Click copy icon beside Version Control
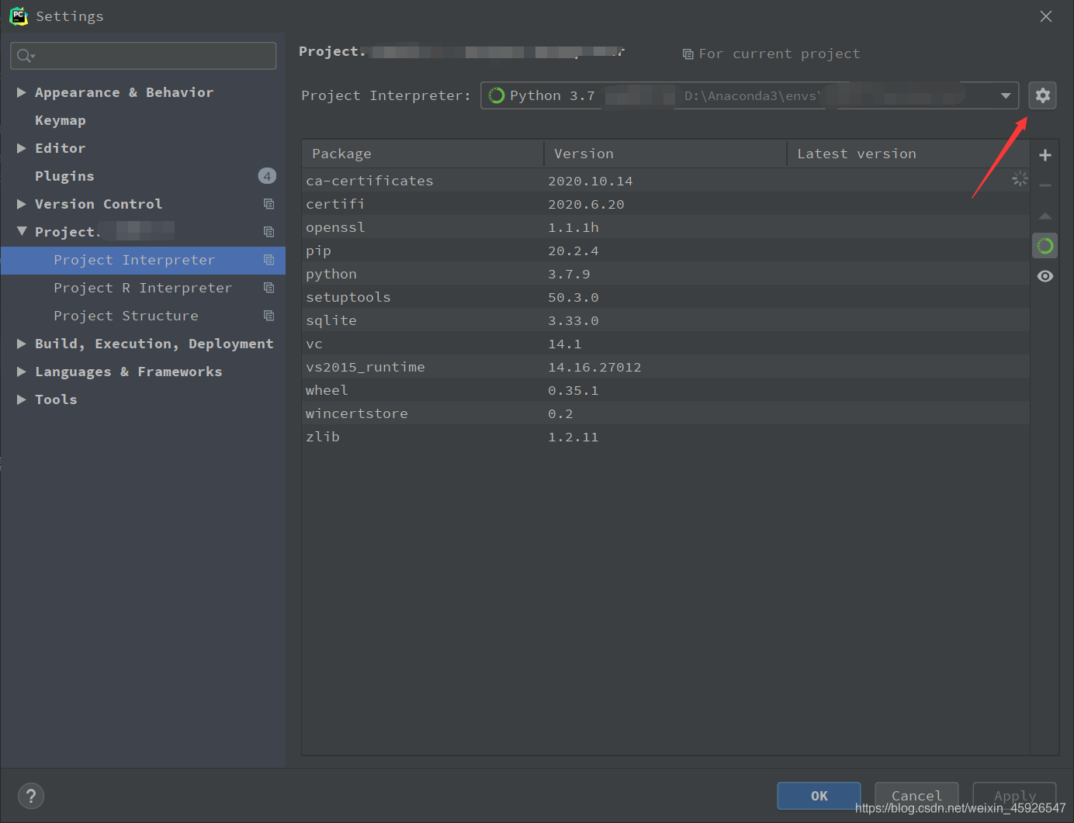The width and height of the screenshot is (1074, 823). point(268,204)
